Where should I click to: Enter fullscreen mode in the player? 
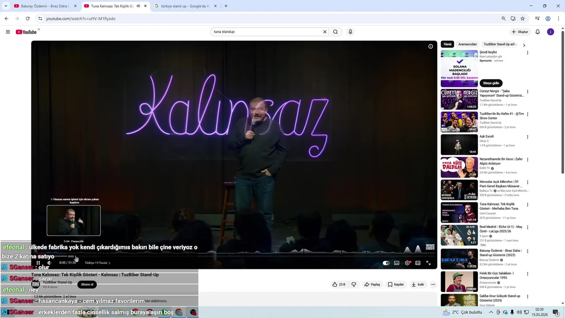pos(428,263)
